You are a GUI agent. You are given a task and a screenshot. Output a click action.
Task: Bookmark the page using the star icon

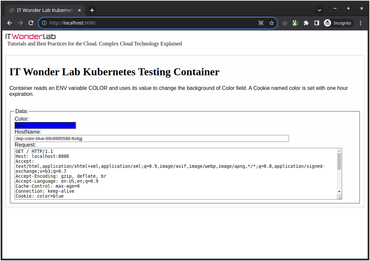[272, 23]
